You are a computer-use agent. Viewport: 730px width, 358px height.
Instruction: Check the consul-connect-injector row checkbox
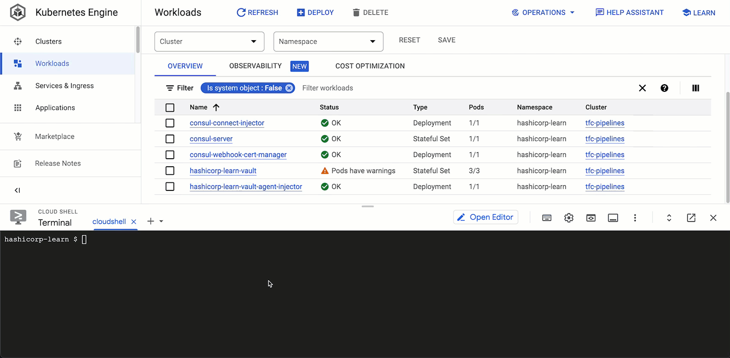pyautogui.click(x=170, y=123)
